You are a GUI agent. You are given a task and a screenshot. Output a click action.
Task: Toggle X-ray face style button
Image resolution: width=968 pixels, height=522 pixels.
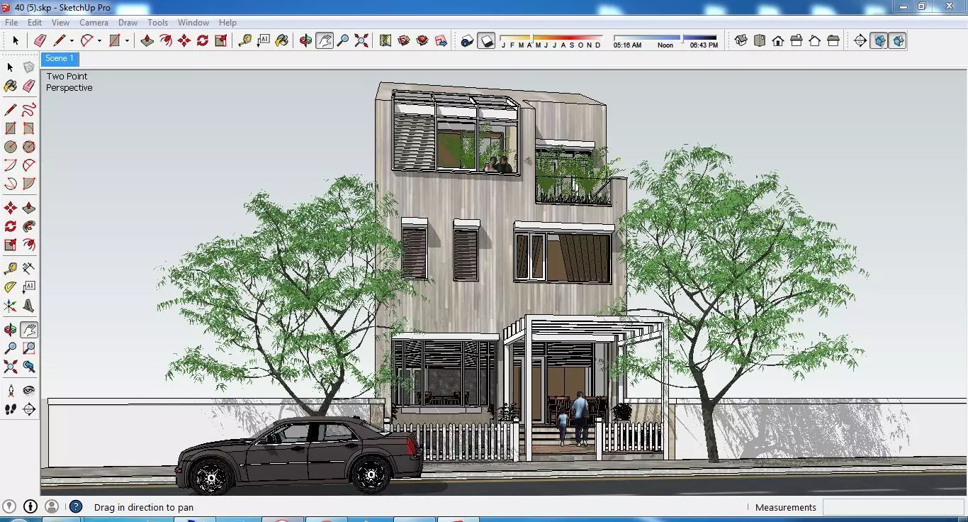coord(879,40)
